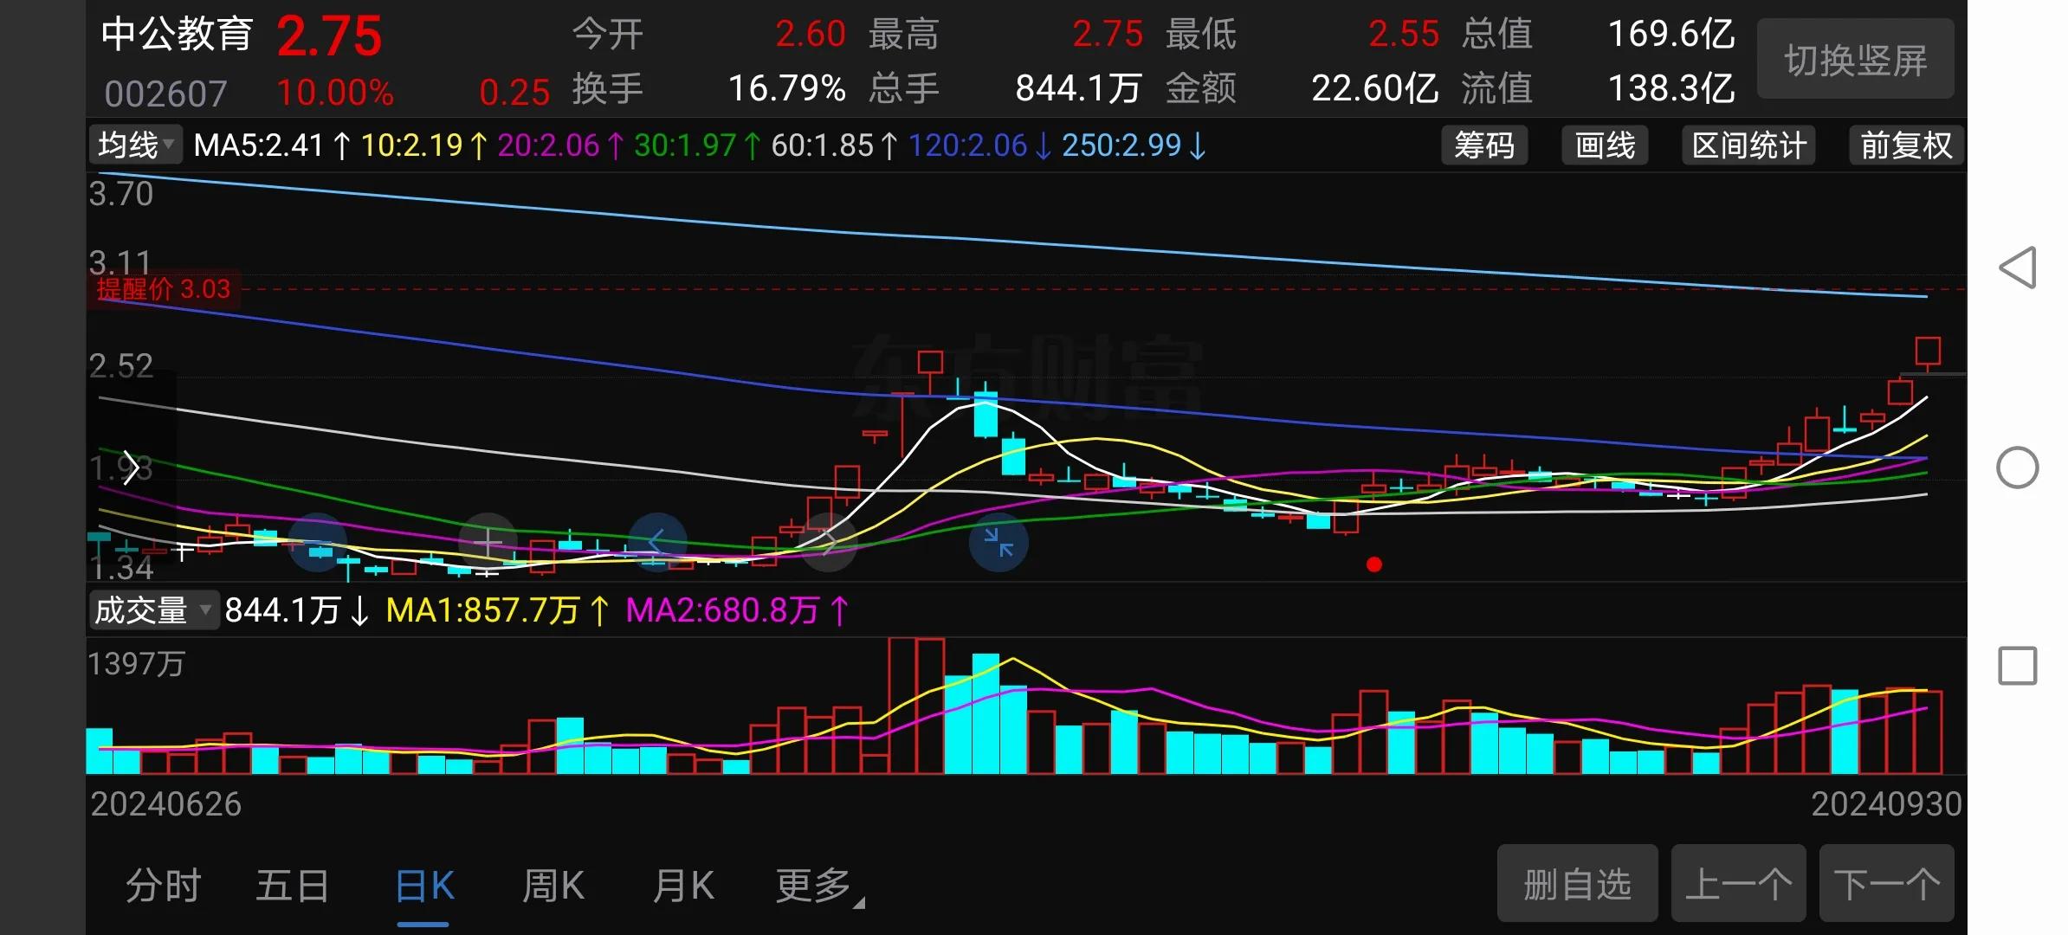
Task: Tap the 提醒价 3.03 alert line label
Action: [x=164, y=289]
